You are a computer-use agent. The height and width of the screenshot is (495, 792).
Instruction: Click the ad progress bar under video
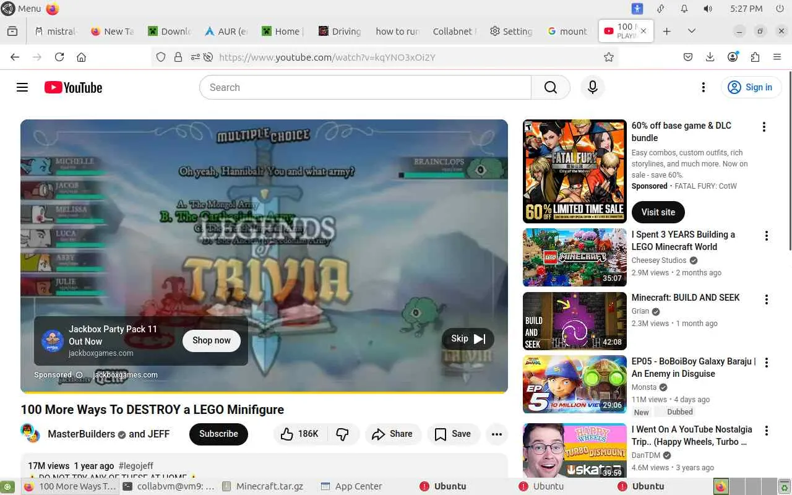(264, 392)
